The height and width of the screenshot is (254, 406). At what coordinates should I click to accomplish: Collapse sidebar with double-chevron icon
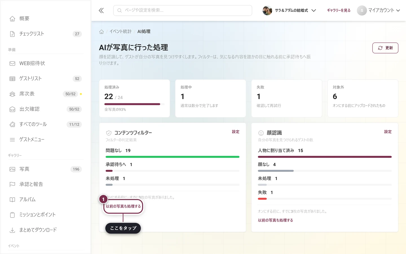[x=101, y=10]
